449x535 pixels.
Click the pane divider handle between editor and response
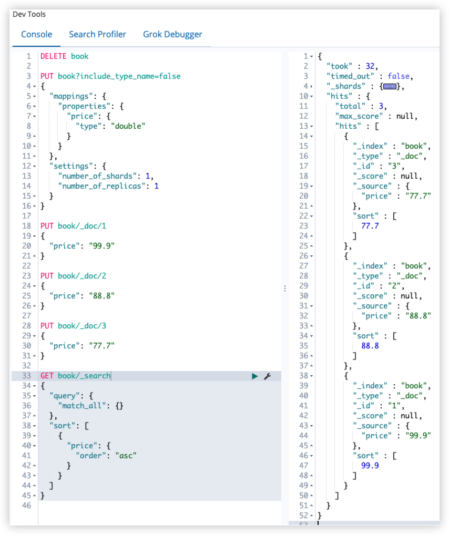(x=285, y=289)
